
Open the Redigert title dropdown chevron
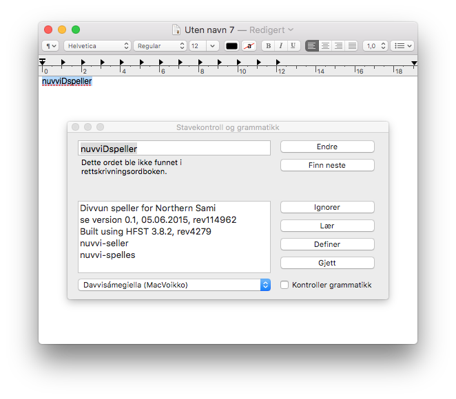tap(291, 30)
